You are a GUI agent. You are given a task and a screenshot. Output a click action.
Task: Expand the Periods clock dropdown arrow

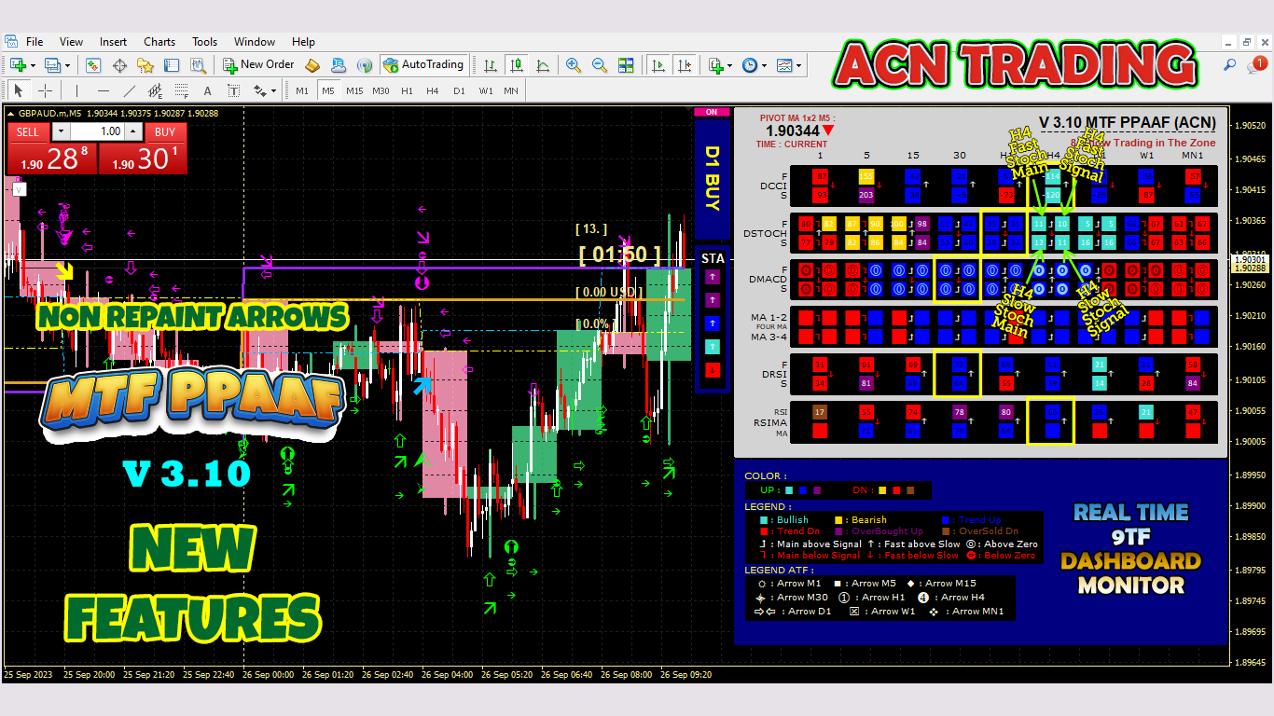click(x=764, y=65)
